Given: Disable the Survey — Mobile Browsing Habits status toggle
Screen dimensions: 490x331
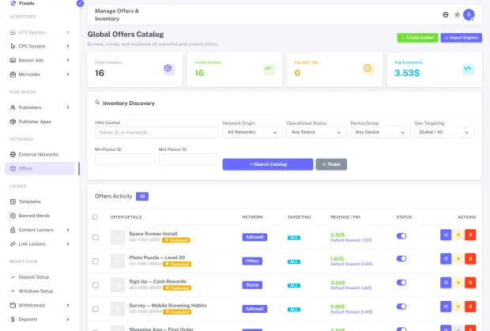Looking at the screenshot, I should point(401,307).
